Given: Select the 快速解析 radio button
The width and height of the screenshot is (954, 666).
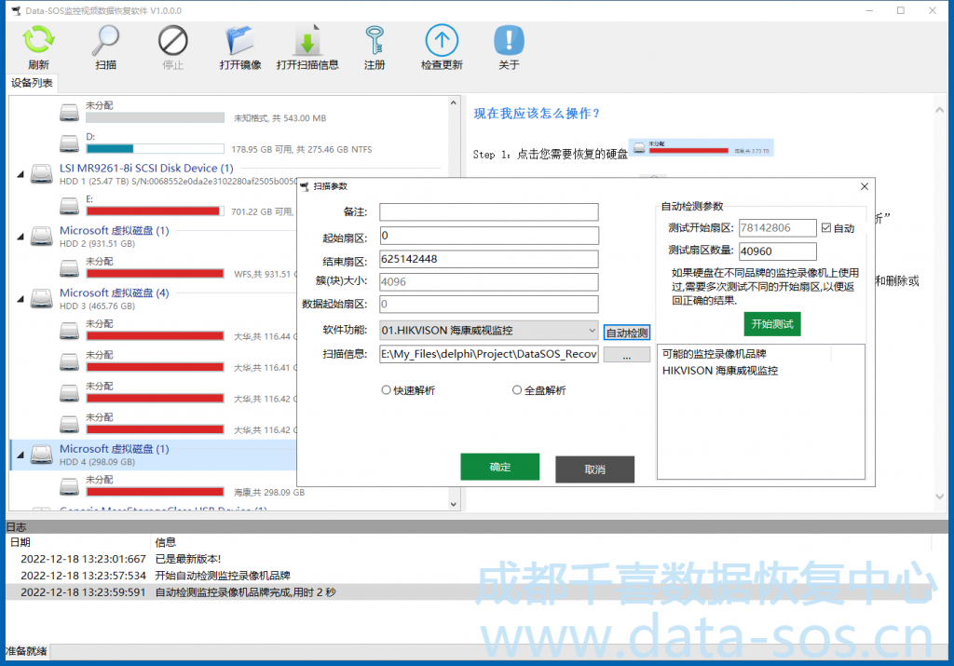Looking at the screenshot, I should (x=387, y=390).
